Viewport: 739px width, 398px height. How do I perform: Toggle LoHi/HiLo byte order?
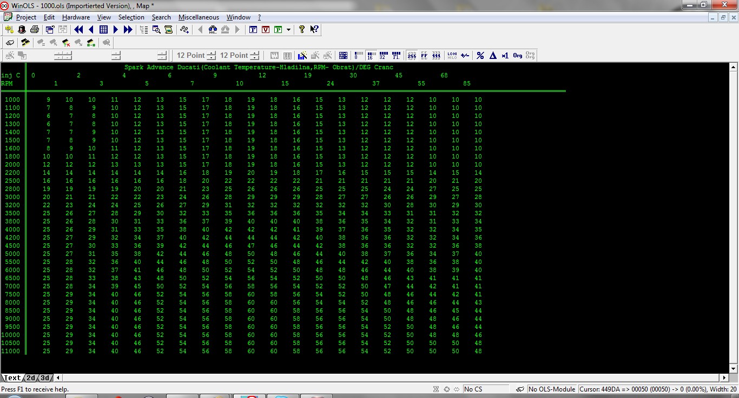pos(452,55)
